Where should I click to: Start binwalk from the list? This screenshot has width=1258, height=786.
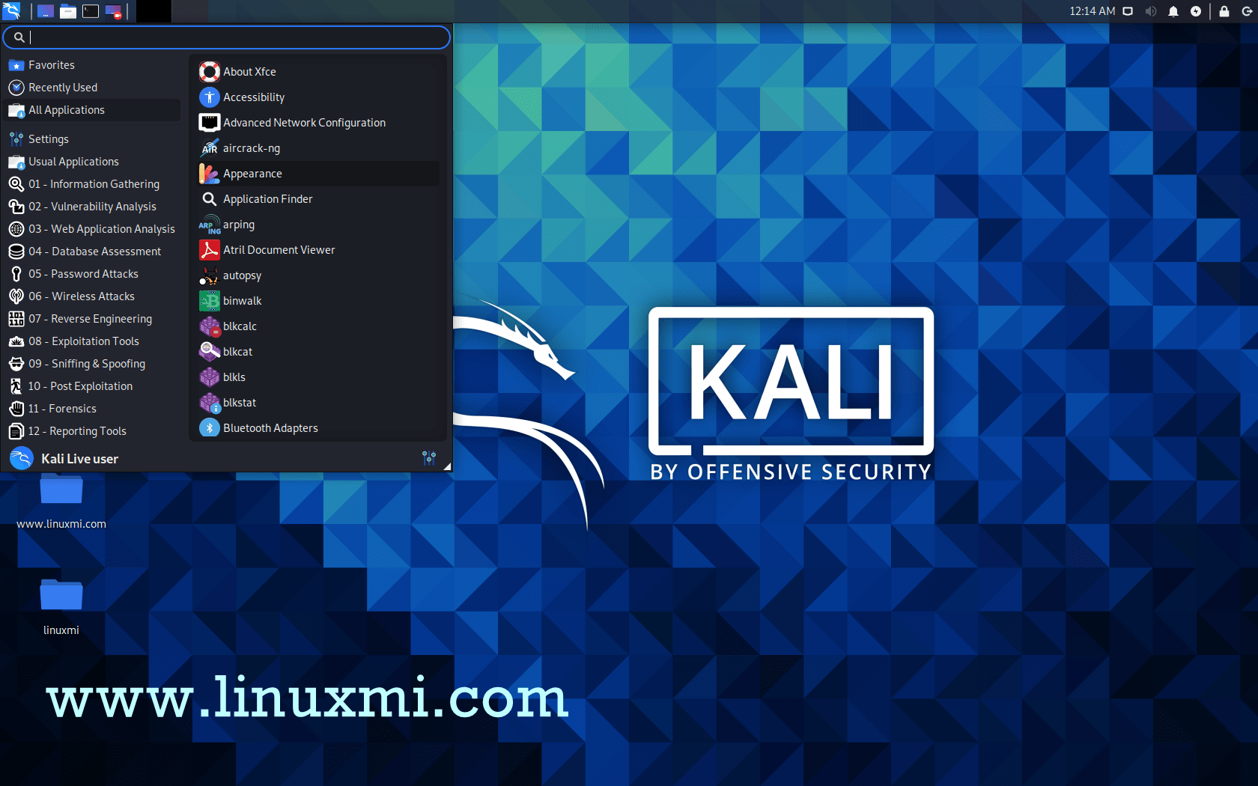317,301
